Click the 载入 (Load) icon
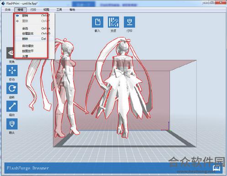The width and height of the screenshot is (227, 176). point(97,22)
